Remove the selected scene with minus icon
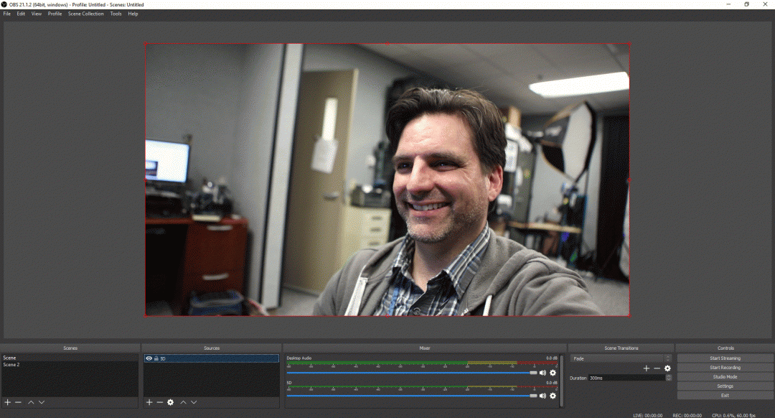The image size is (775, 418). pyautogui.click(x=18, y=402)
